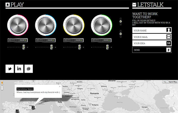Screen dimensions: 178x113
Task: Switch to the Styled Map view
Action: [173, 82]
